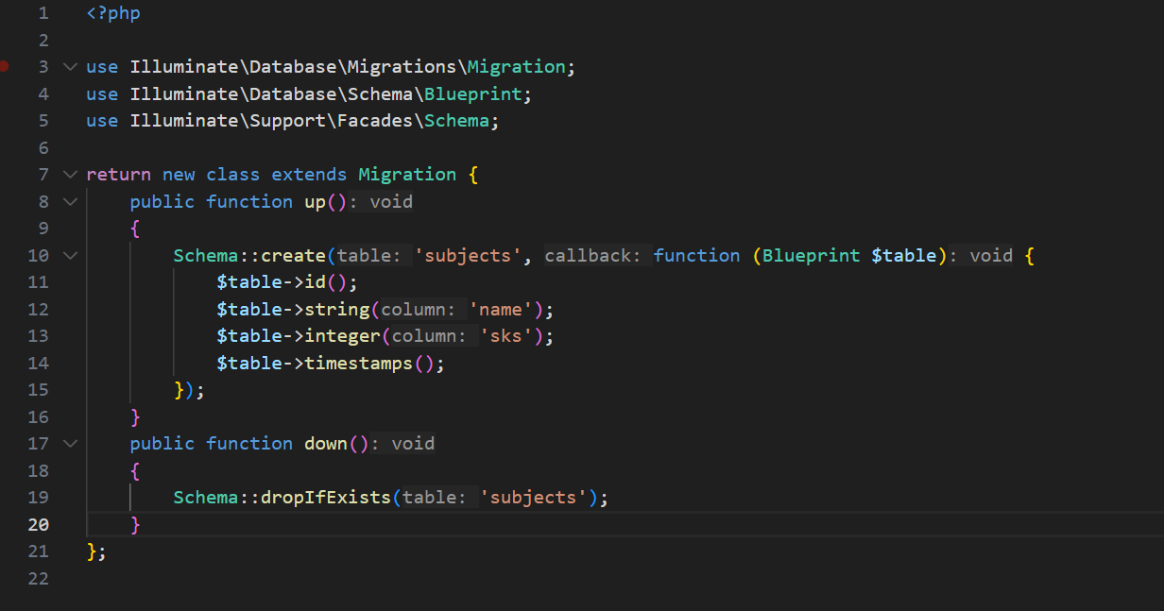Click Schema in the Facades import line
The height and width of the screenshot is (611, 1164).
click(456, 121)
